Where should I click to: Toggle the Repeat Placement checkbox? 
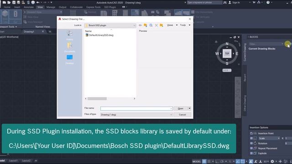click(251, 149)
